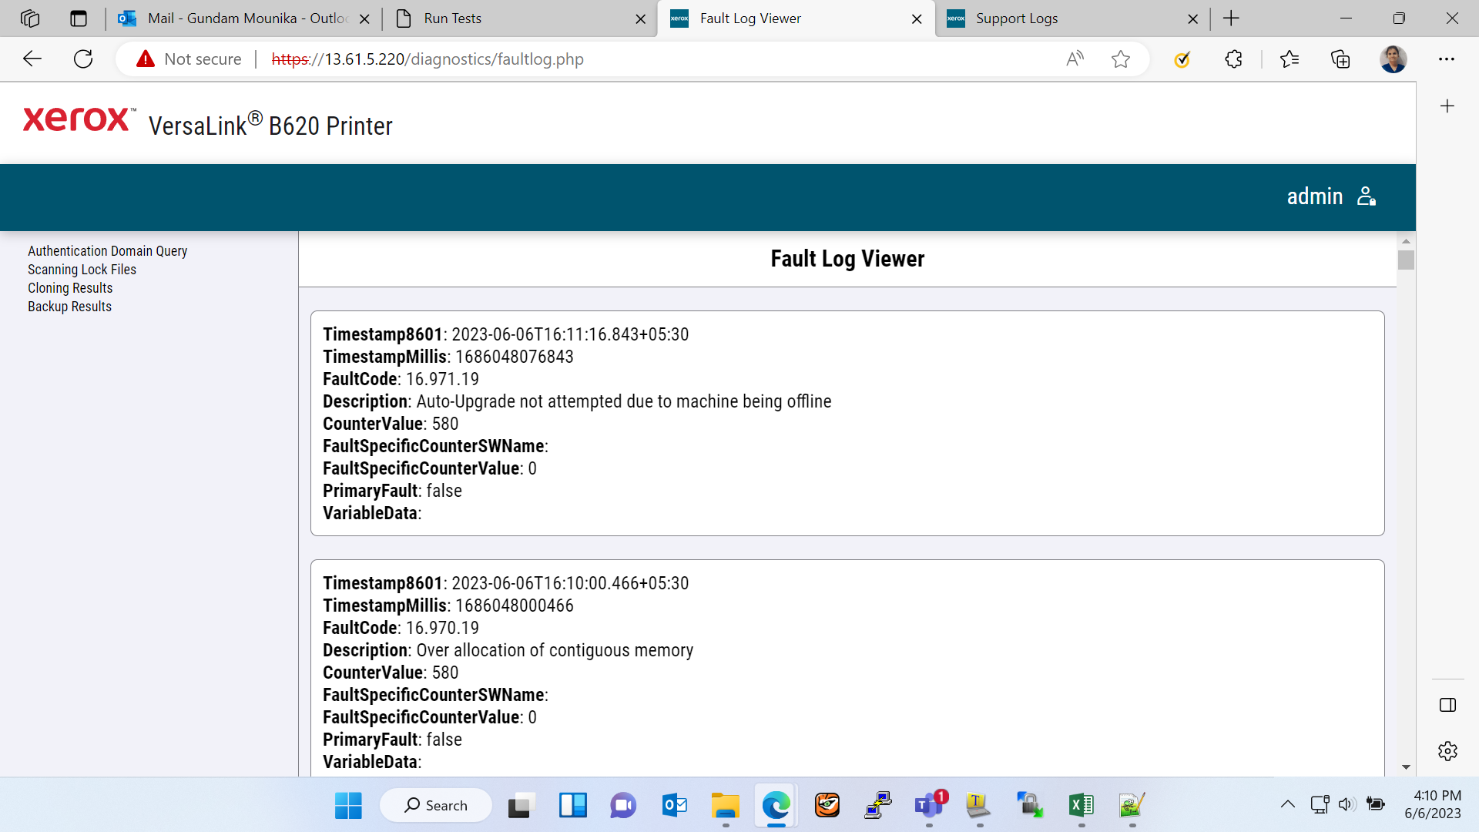1479x832 pixels.
Task: Open Authentication Domain Query link
Action: (x=108, y=251)
